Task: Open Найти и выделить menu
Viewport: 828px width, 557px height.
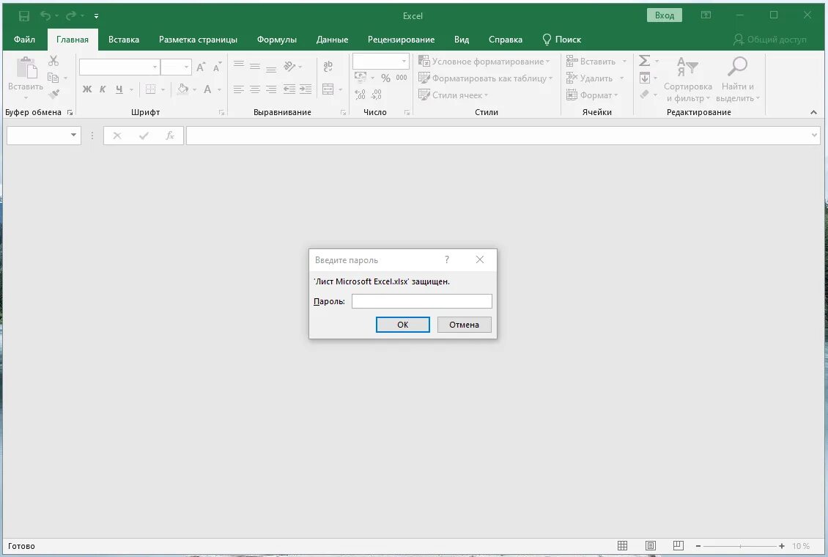Action: (x=738, y=79)
